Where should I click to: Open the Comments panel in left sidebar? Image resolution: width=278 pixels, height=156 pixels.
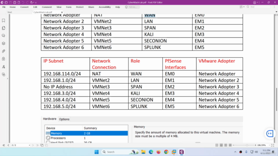tap(3, 36)
